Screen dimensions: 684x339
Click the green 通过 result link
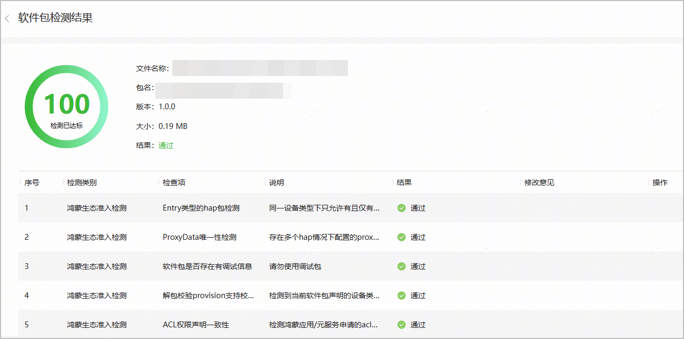tap(166, 145)
